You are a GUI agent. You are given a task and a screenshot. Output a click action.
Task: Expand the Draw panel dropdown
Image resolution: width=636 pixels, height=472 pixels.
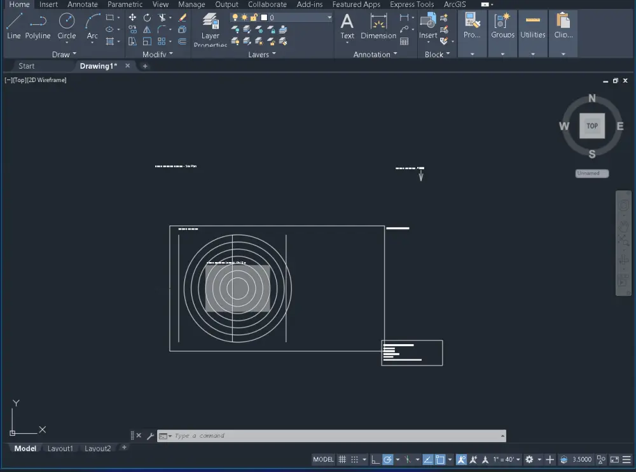64,54
